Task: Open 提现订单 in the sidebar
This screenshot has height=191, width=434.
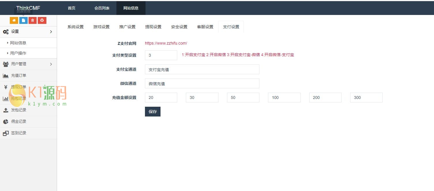Action: (29, 87)
